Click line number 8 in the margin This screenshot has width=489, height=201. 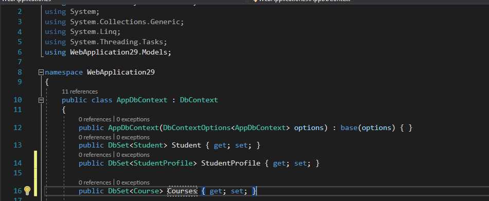click(20, 72)
